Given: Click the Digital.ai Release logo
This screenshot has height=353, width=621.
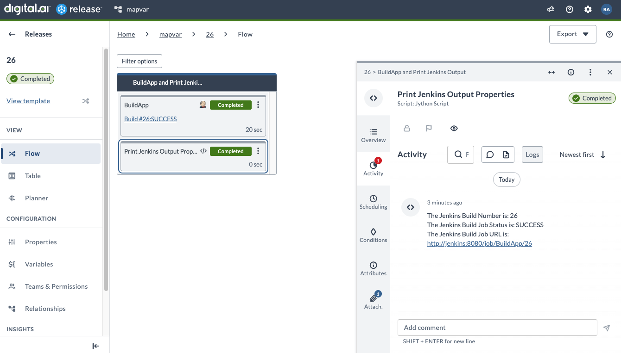Looking at the screenshot, I should 52,9.
